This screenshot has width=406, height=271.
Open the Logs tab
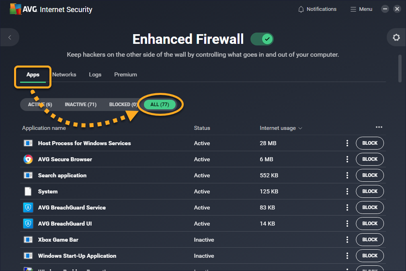click(x=95, y=74)
